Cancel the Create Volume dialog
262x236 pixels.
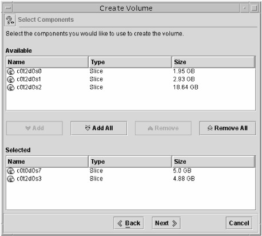(x=239, y=223)
